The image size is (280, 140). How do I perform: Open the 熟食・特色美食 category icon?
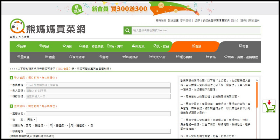[80, 46]
